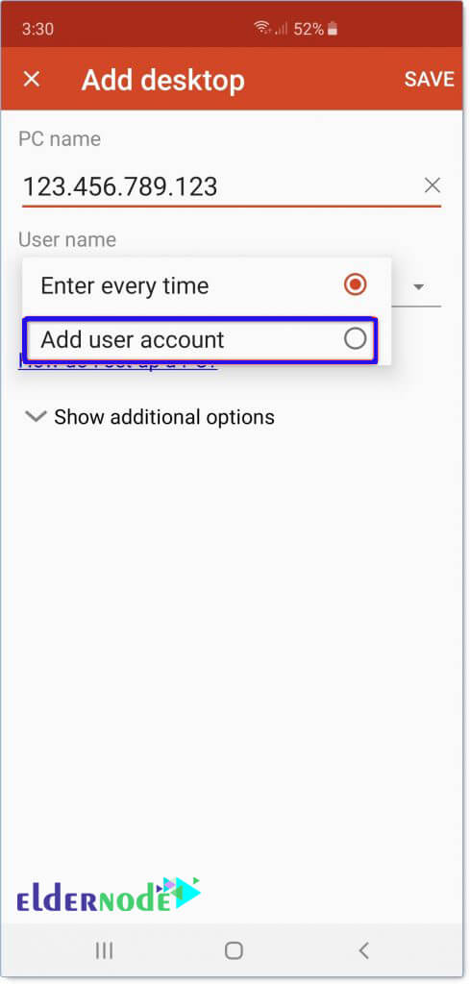Screen dimensions: 470x984
Task: Tap SAVE to store the desktop
Action: pyautogui.click(x=430, y=79)
